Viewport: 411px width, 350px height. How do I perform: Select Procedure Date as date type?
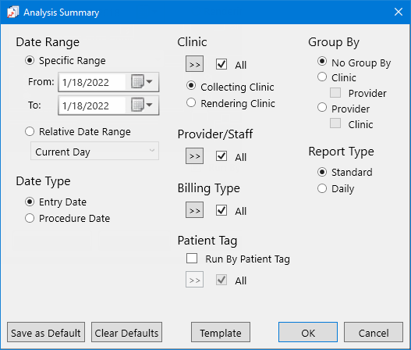click(30, 218)
